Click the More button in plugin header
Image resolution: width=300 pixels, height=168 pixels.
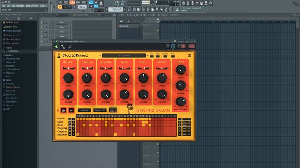[x=173, y=56]
